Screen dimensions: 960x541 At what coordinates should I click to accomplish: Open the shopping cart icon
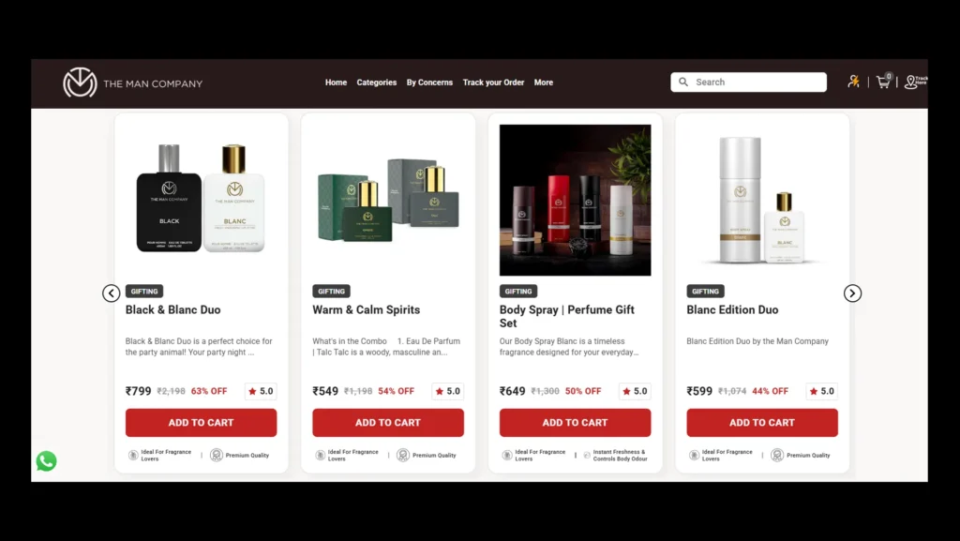coord(883,82)
